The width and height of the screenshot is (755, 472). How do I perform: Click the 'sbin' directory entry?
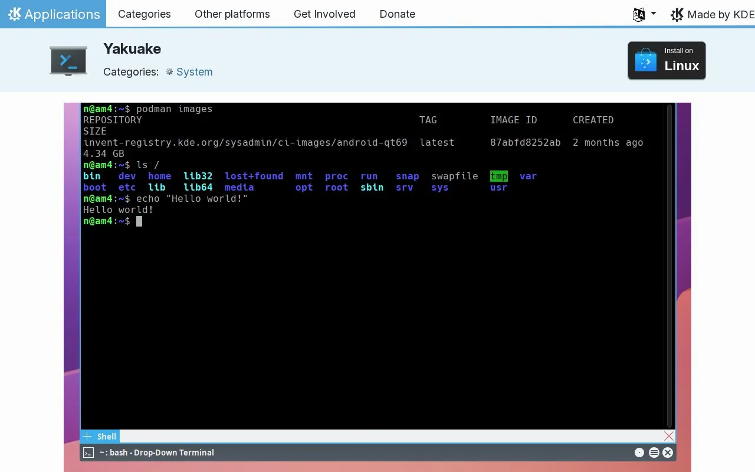[x=372, y=188]
